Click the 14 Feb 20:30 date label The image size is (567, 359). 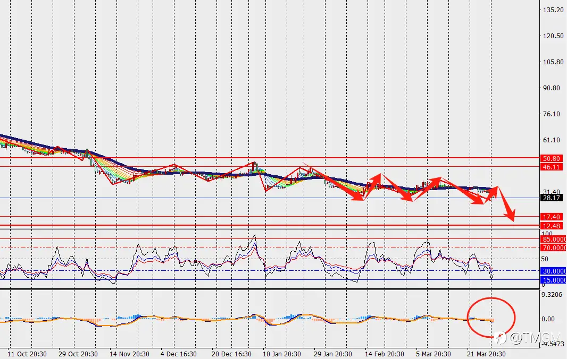[x=385, y=354]
